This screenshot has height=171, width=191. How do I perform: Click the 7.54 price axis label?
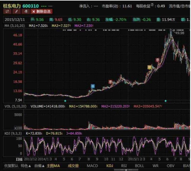[x=19, y=100]
